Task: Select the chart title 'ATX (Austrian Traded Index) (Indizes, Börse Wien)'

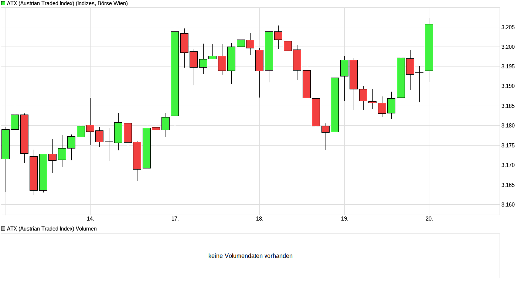Action: pos(67,3)
